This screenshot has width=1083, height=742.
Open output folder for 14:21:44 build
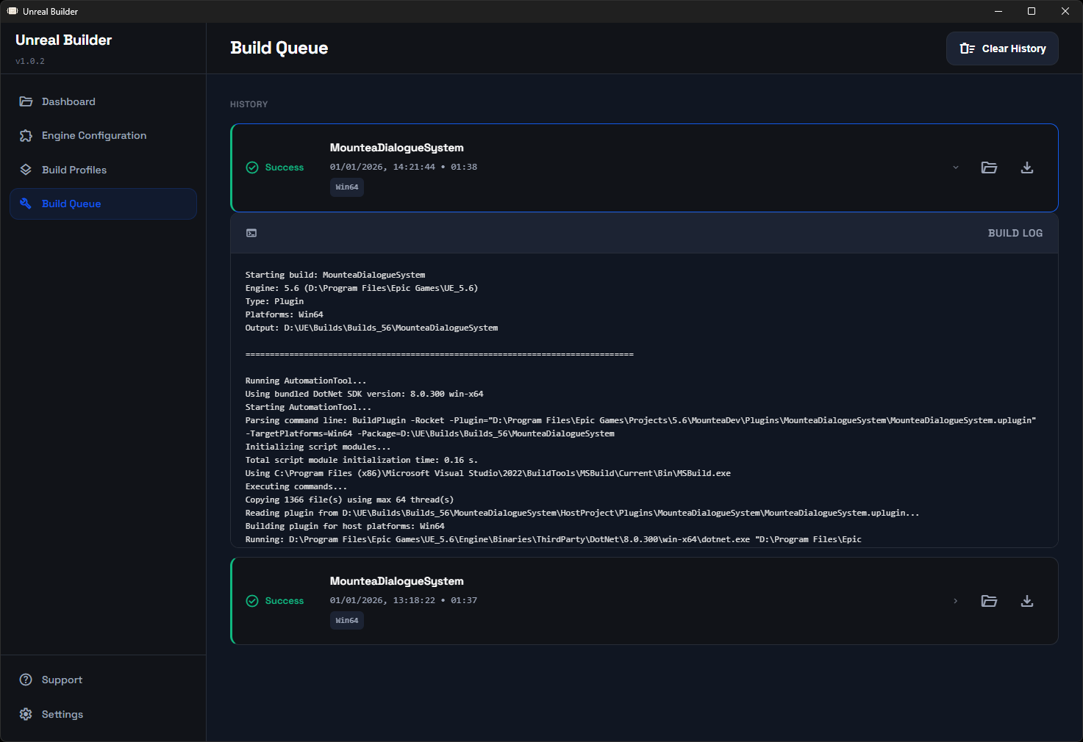click(989, 168)
